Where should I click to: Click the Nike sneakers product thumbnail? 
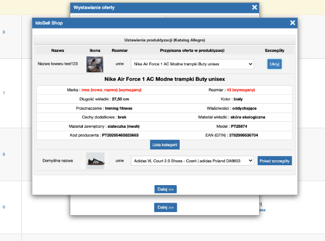(x=95, y=64)
